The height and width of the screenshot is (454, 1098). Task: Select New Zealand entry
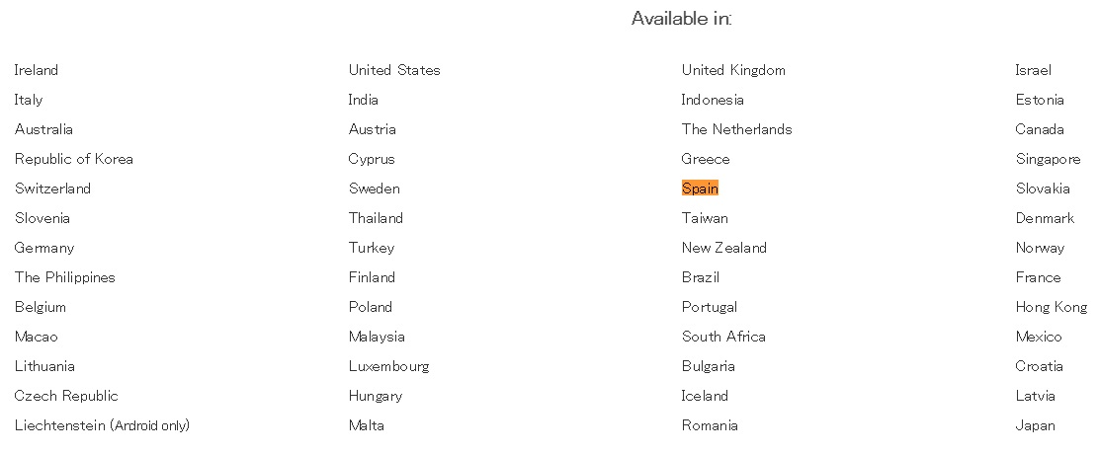point(724,248)
